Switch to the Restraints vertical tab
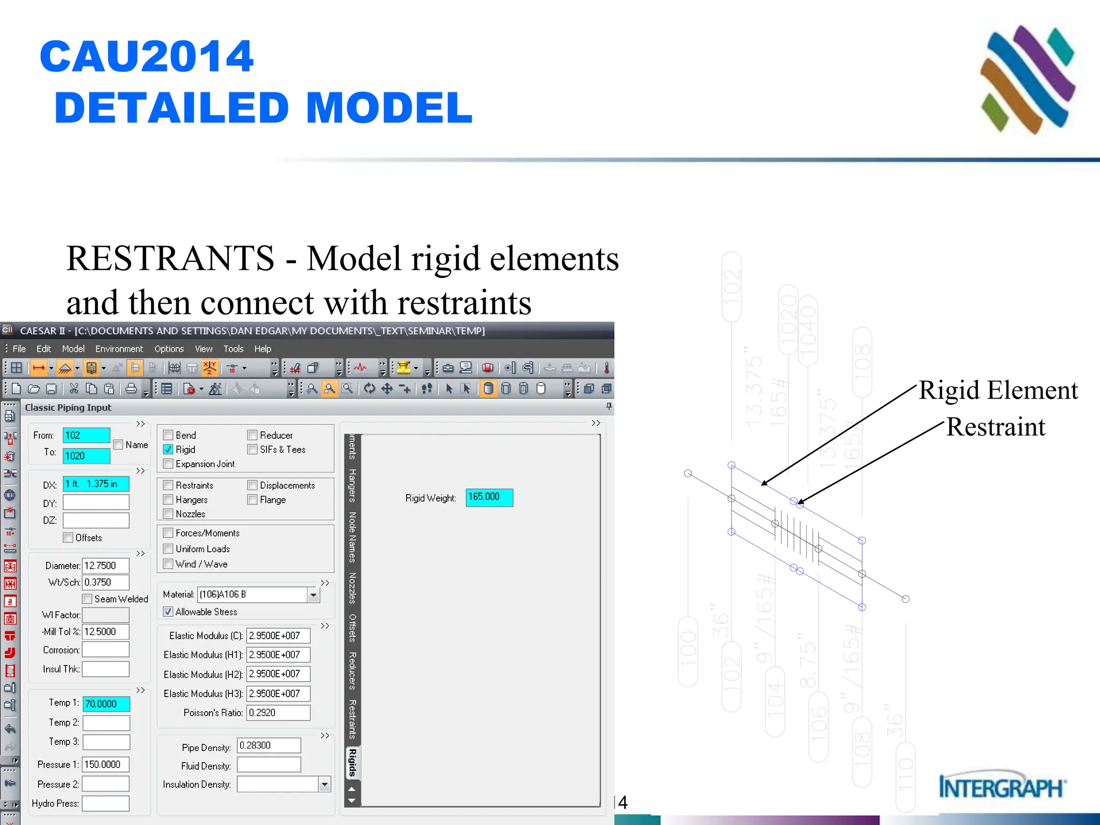 352,719
